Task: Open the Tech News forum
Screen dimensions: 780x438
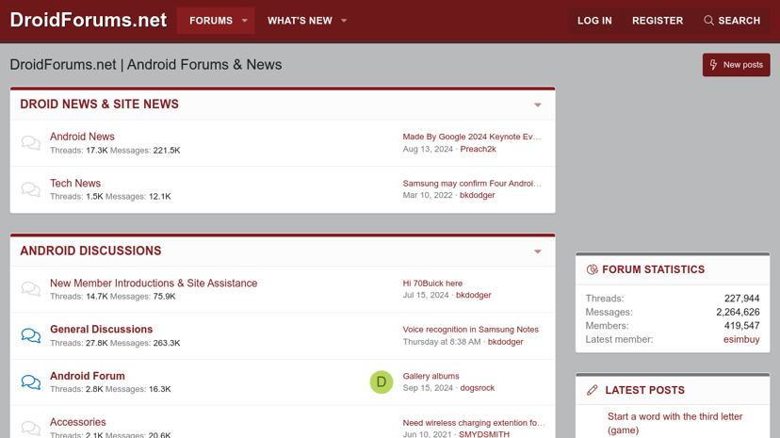Action: click(x=75, y=183)
